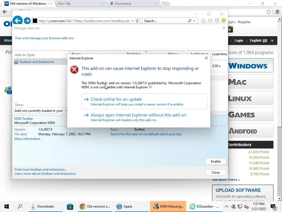
Task: Expand the IE address bar autocomplete dropdown
Action: [132, 21]
